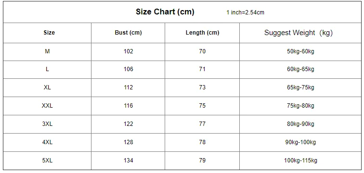The image size is (364, 173).
Task: Click the length value 77
Action: click(202, 124)
